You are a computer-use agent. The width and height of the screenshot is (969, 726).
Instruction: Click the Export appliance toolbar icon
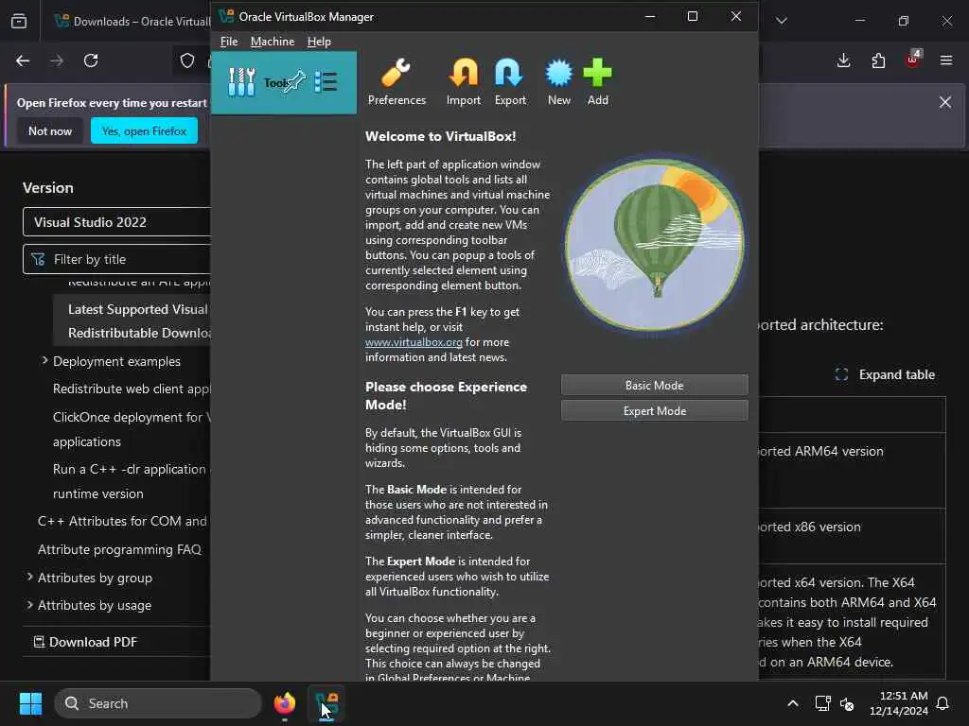pos(510,82)
